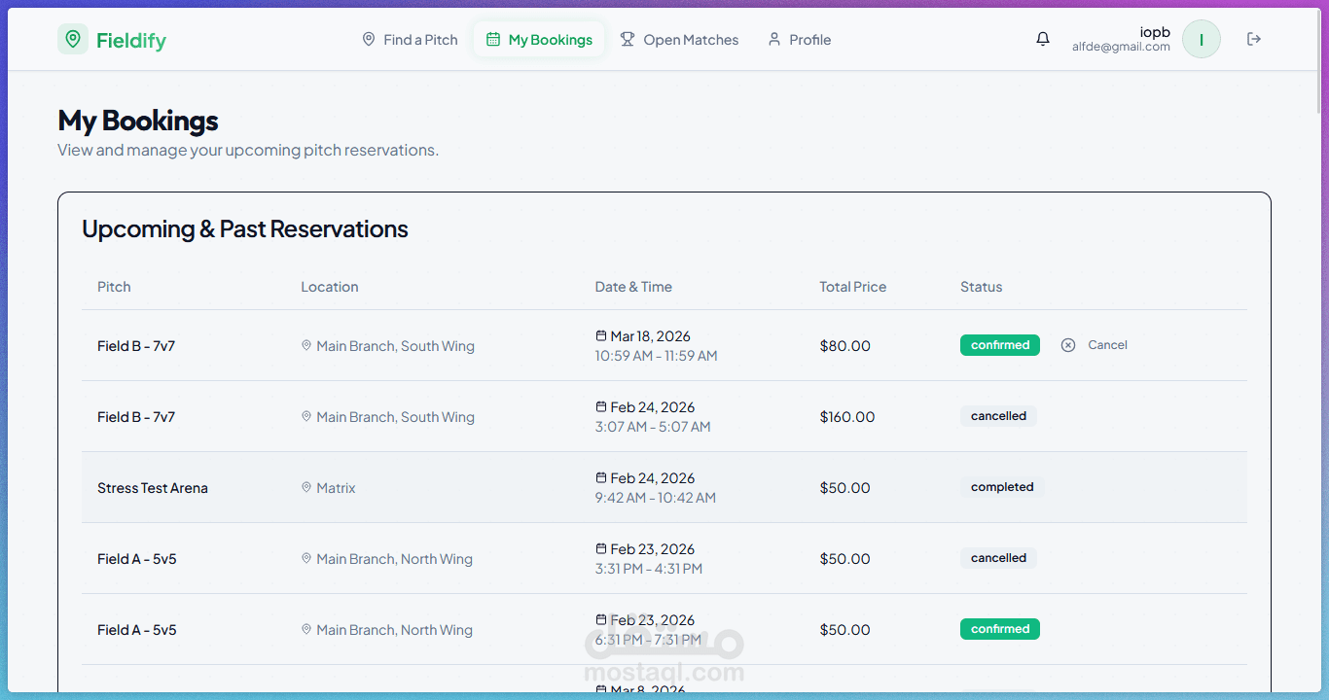Click calendar icon next to Mar 18, 2026
The height and width of the screenshot is (700, 1329).
(x=601, y=335)
